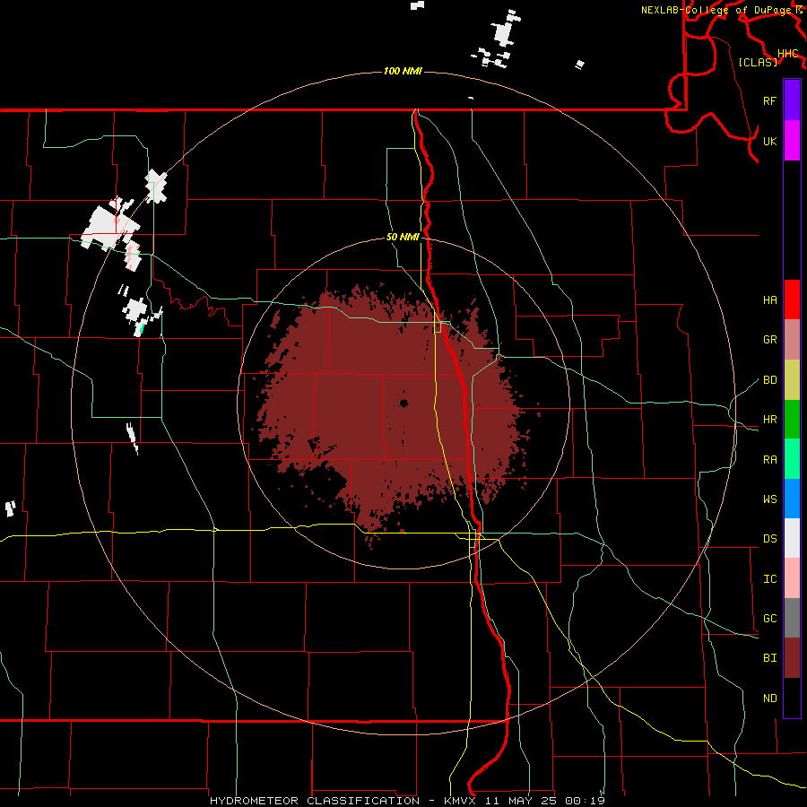
Task: Click the WS blue legend swatch
Action: 792,499
